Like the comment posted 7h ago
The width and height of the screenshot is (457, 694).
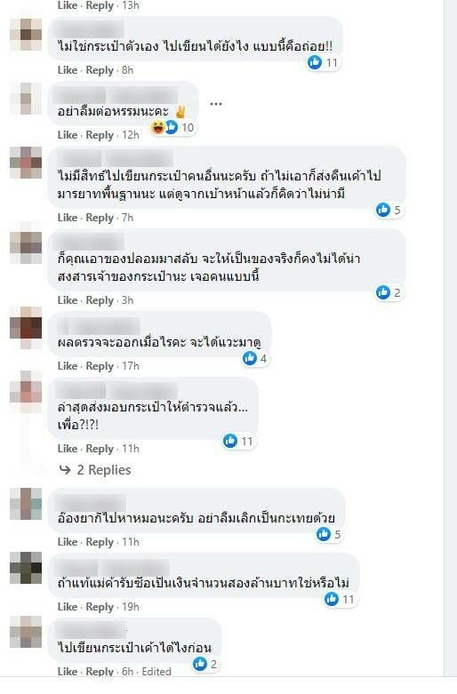68,218
